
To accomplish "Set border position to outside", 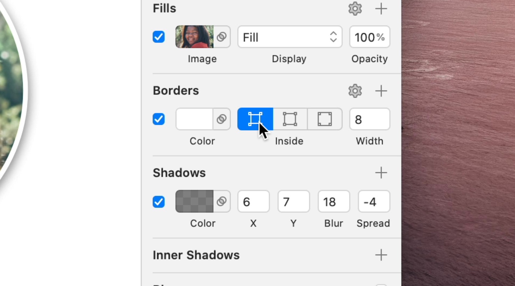I will 325,119.
